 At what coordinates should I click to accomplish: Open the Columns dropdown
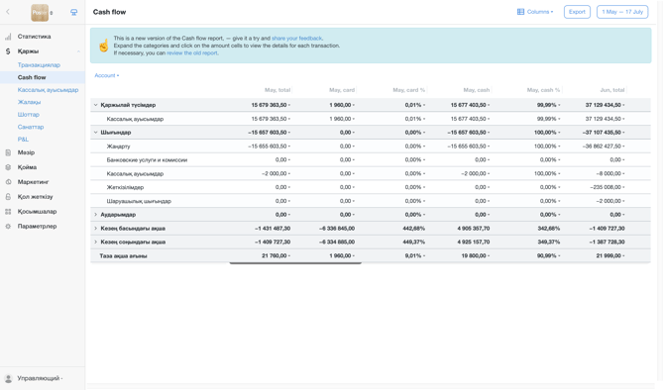[x=535, y=12]
